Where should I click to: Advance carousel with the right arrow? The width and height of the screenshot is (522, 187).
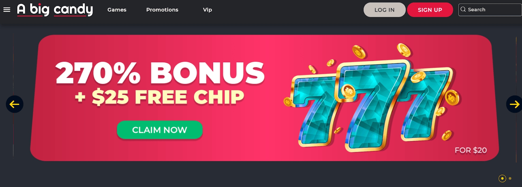click(514, 104)
